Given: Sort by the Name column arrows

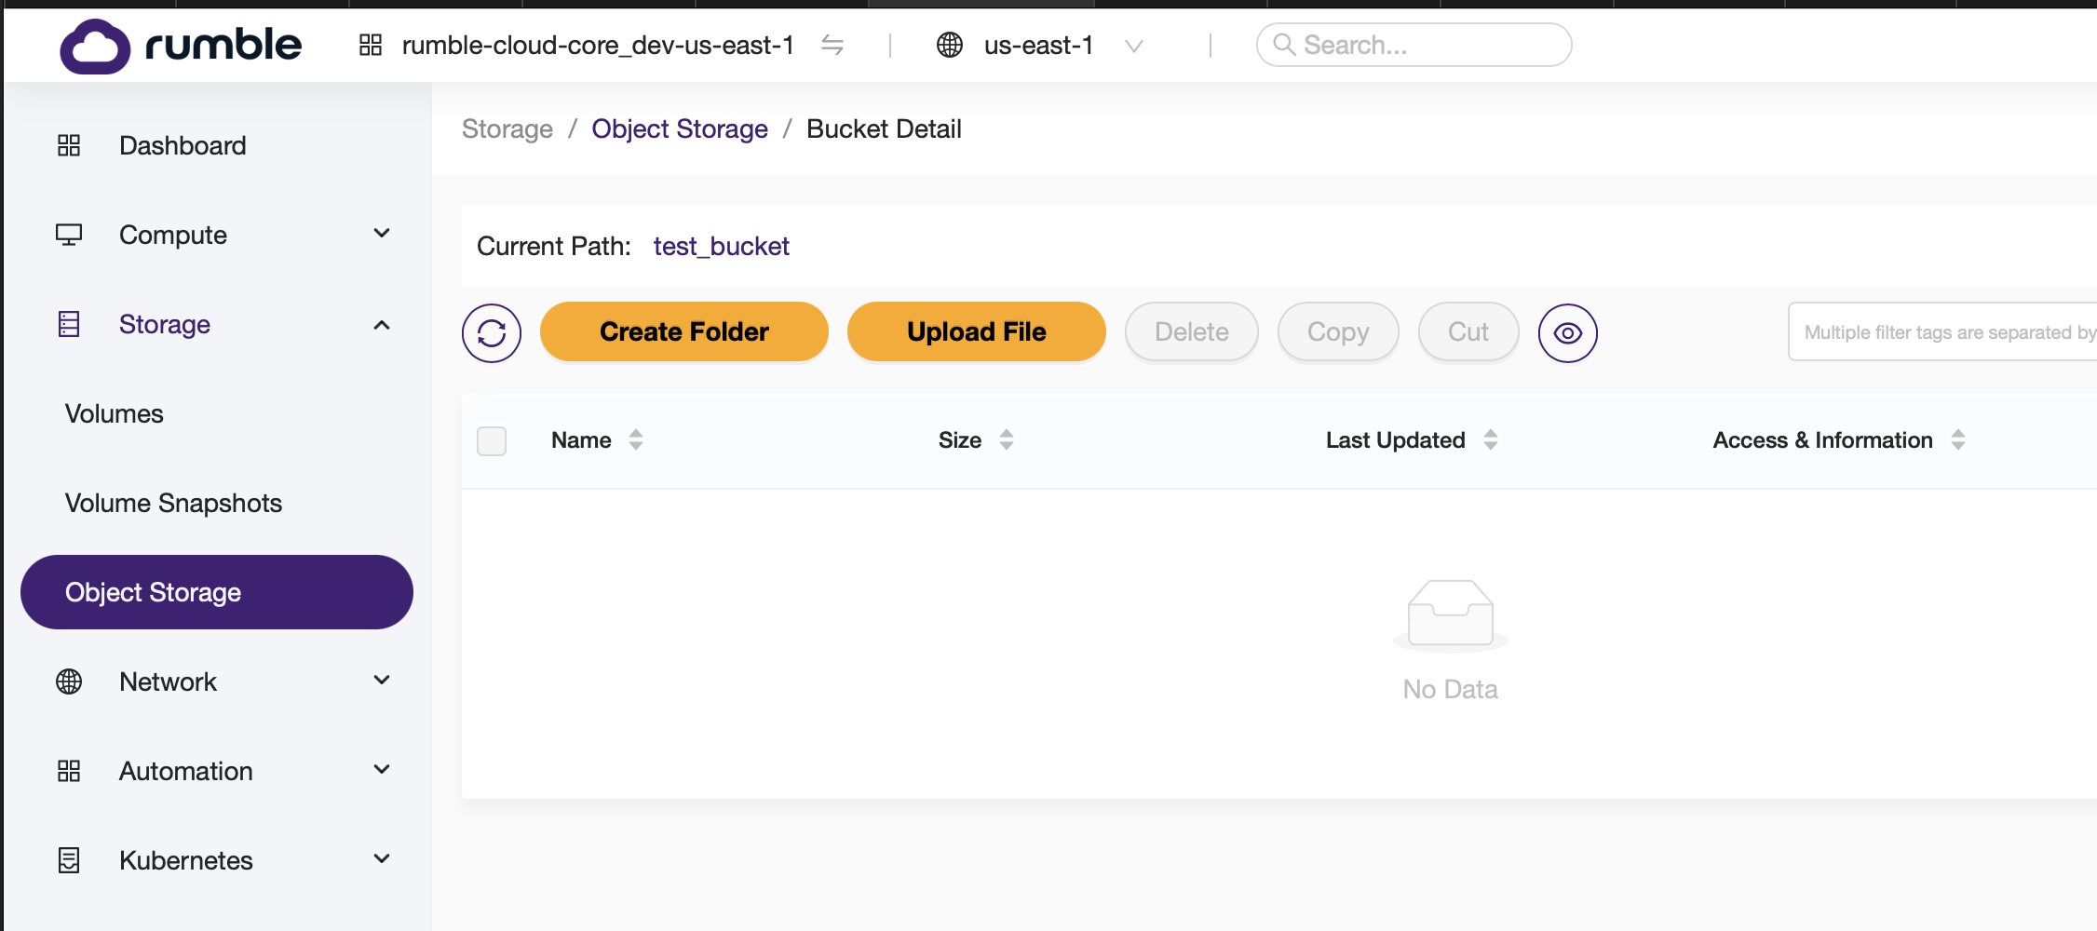Looking at the screenshot, I should pyautogui.click(x=636, y=440).
